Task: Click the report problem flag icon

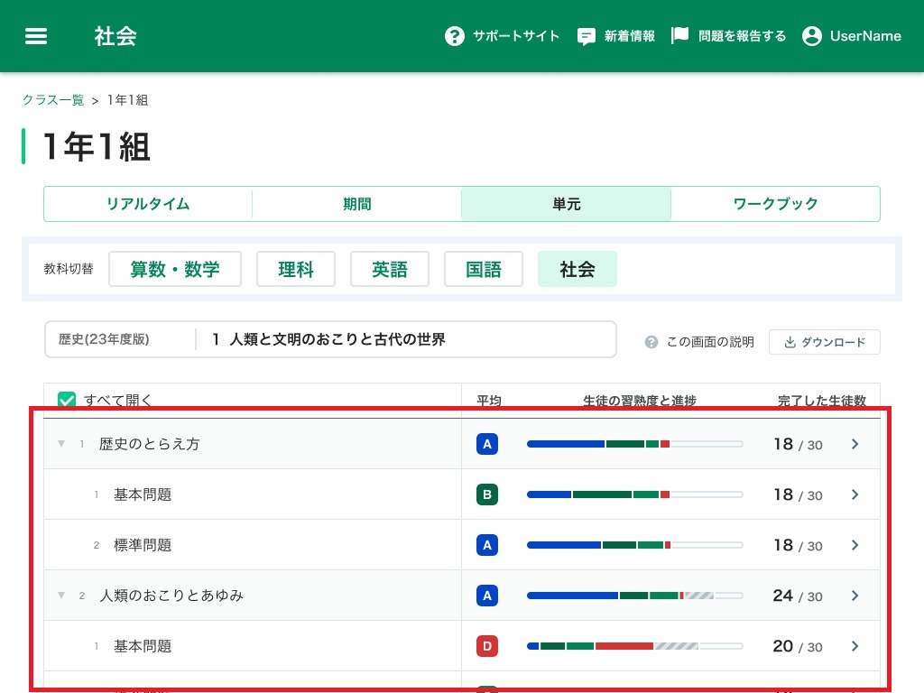Action: tap(679, 35)
